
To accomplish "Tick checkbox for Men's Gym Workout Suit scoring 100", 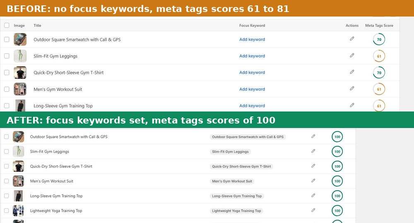I will pyautogui.click(x=6, y=181).
